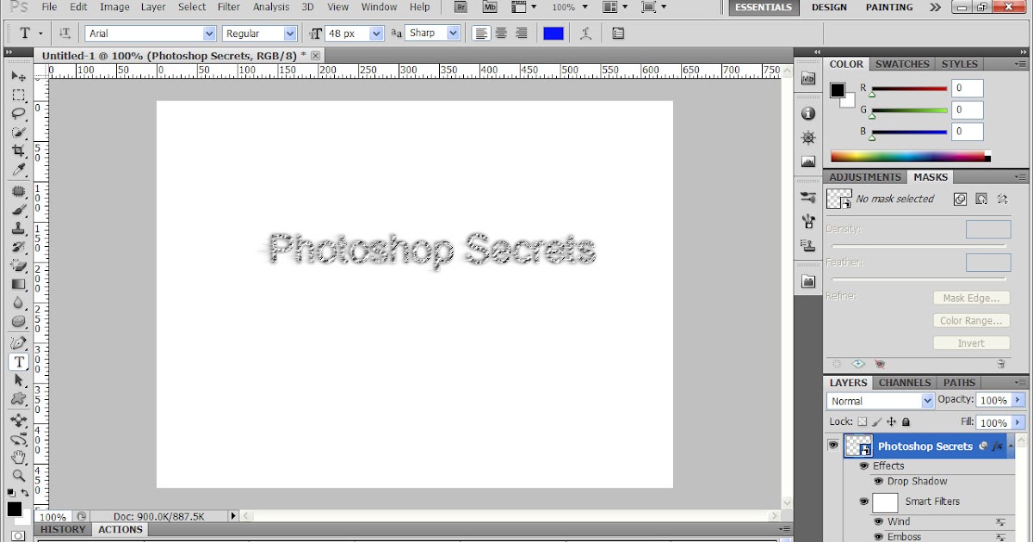Select the Custom Shape tool
This screenshot has width=1033, height=542.
click(18, 399)
